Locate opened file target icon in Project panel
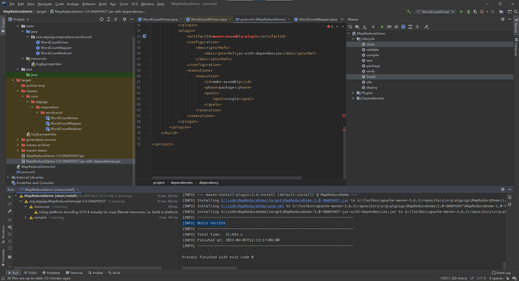 [102, 19]
